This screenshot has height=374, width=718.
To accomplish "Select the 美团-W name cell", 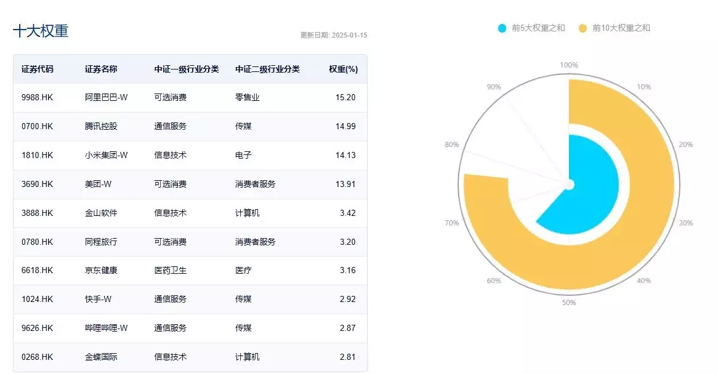I will coord(98,184).
